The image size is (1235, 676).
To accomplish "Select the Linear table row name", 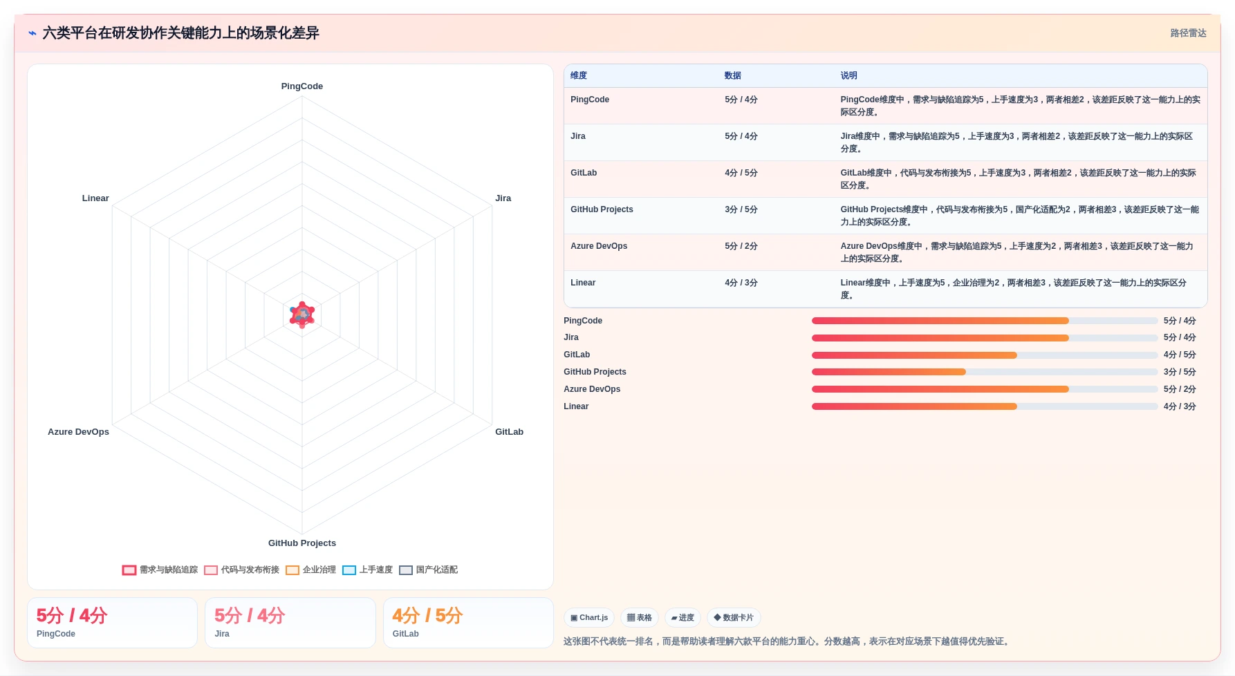I will [x=583, y=283].
